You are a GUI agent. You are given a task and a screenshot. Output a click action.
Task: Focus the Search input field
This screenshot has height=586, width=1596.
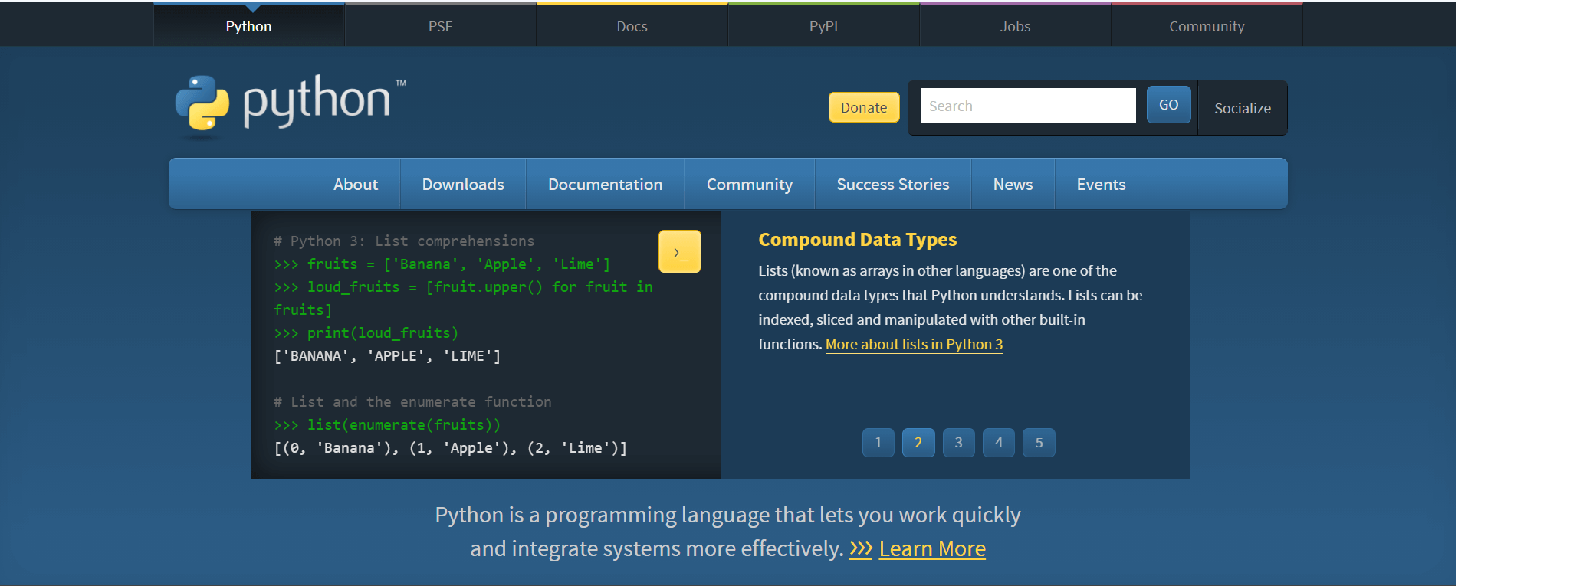[1028, 106]
